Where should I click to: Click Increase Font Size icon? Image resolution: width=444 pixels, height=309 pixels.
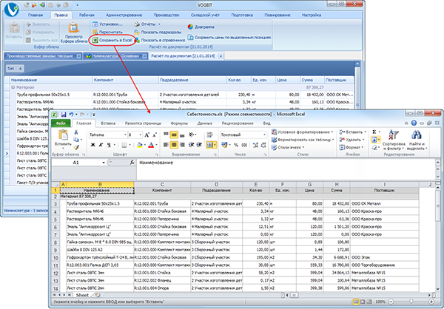click(147, 135)
